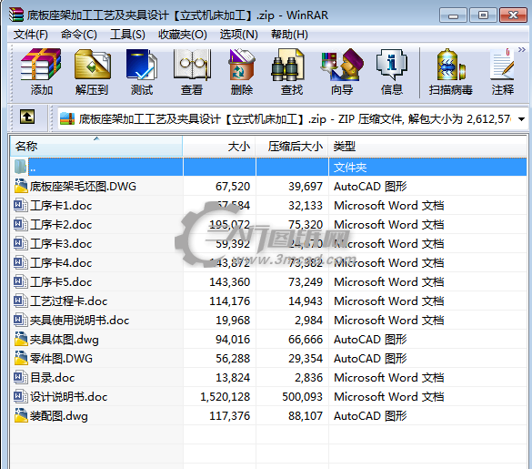Sort by the 压缩后大小 column header

pos(292,146)
